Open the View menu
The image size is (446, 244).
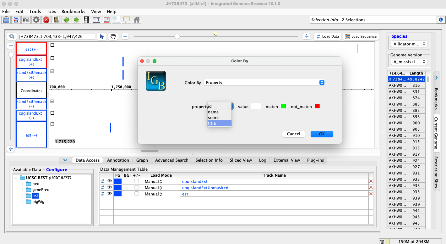click(x=96, y=12)
